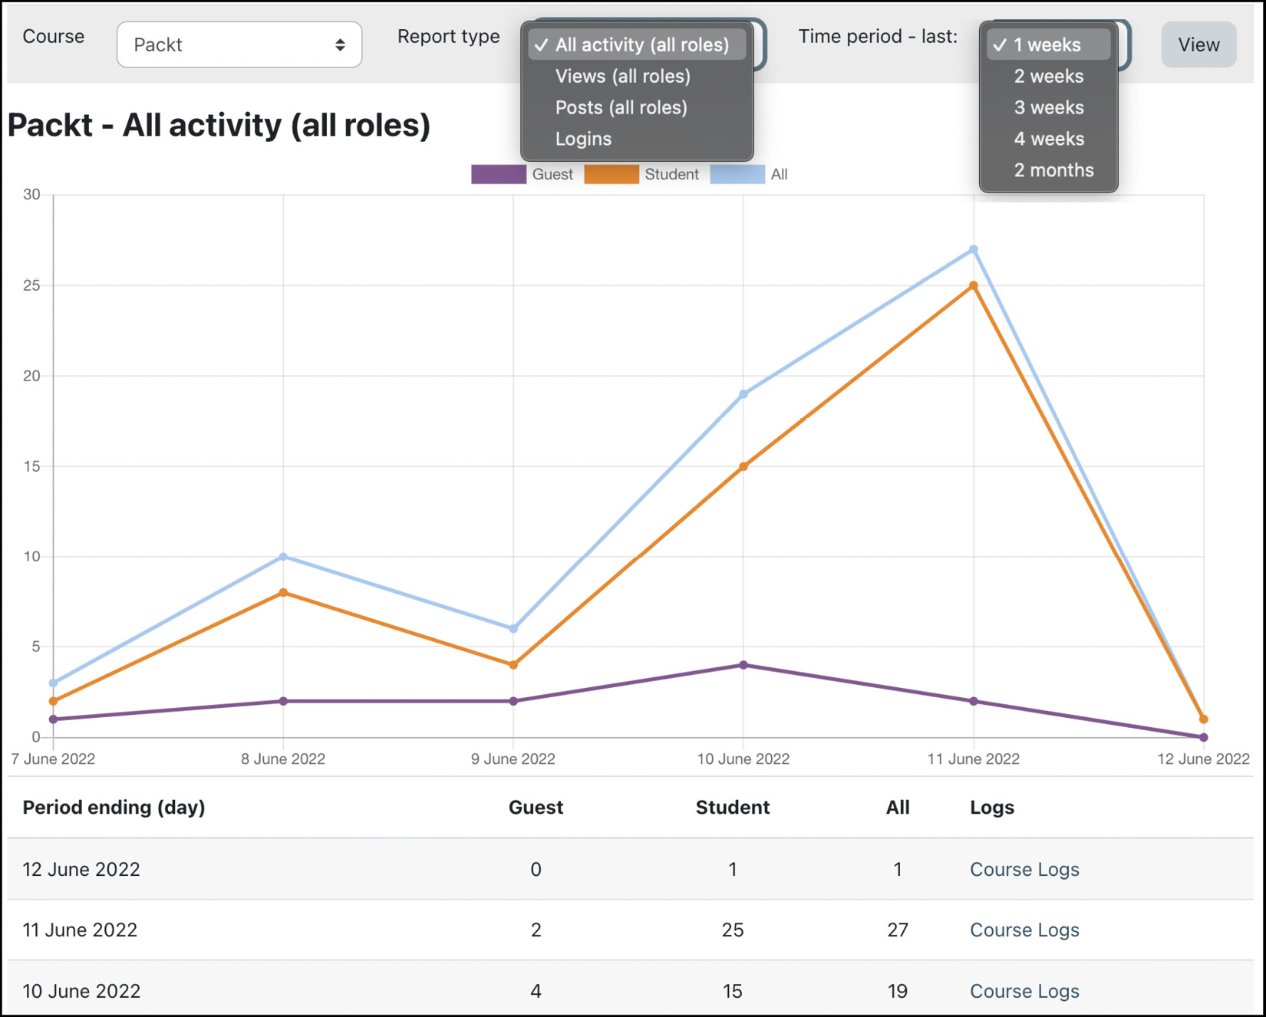Click the Packt - All activity heading

coord(219,125)
